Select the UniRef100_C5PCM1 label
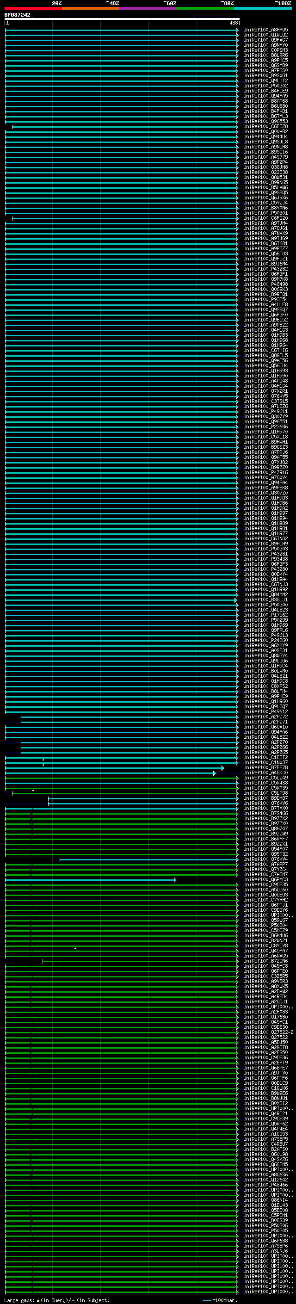 click(265, 1215)
